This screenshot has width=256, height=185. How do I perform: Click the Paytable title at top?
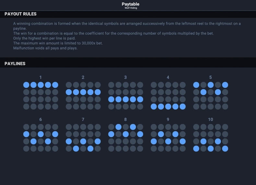pyautogui.click(x=131, y=4)
